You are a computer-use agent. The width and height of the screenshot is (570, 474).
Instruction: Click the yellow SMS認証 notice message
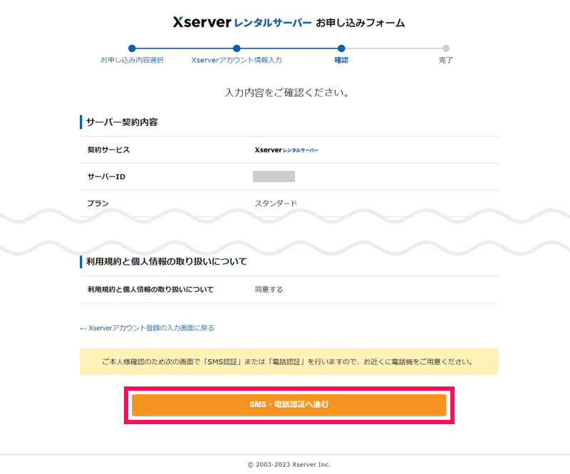point(289,362)
